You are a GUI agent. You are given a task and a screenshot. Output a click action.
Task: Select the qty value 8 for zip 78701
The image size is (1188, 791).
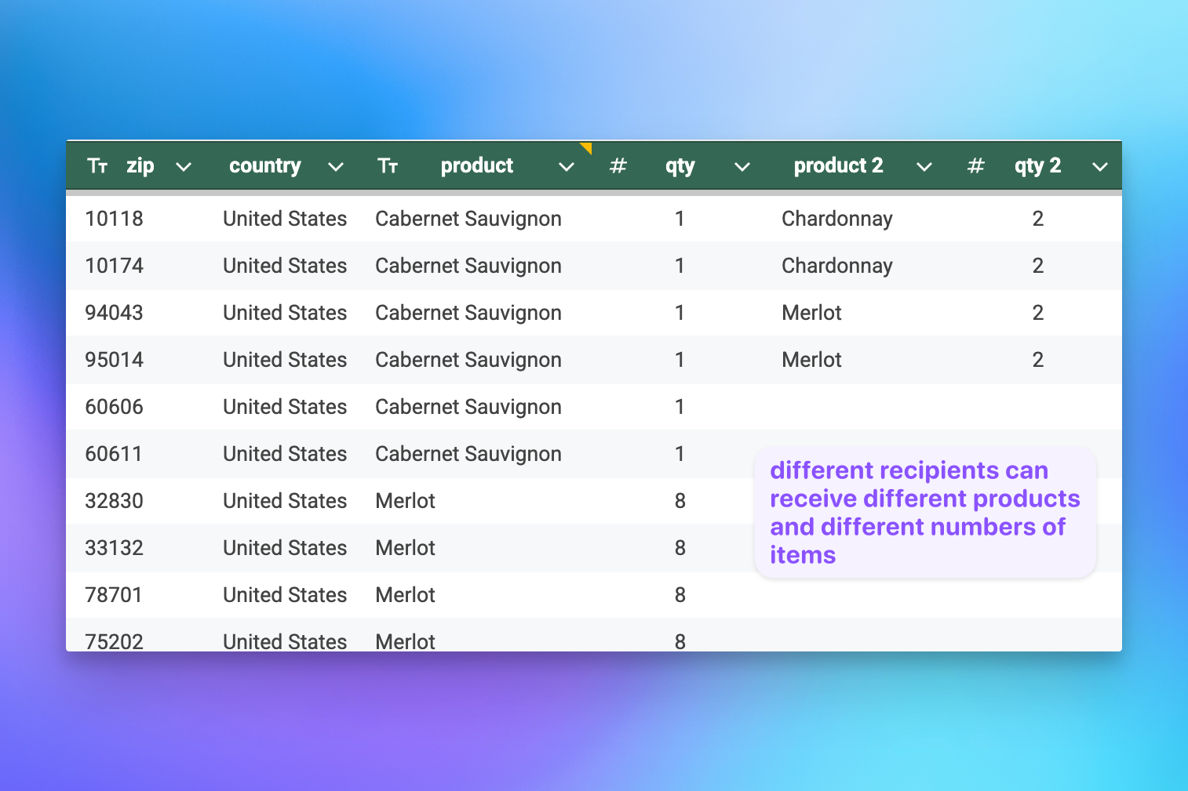(680, 595)
